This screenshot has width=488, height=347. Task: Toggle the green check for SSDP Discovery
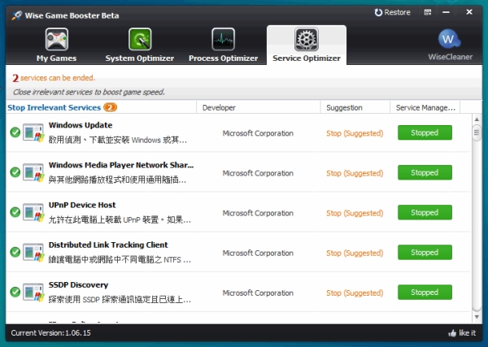point(15,292)
